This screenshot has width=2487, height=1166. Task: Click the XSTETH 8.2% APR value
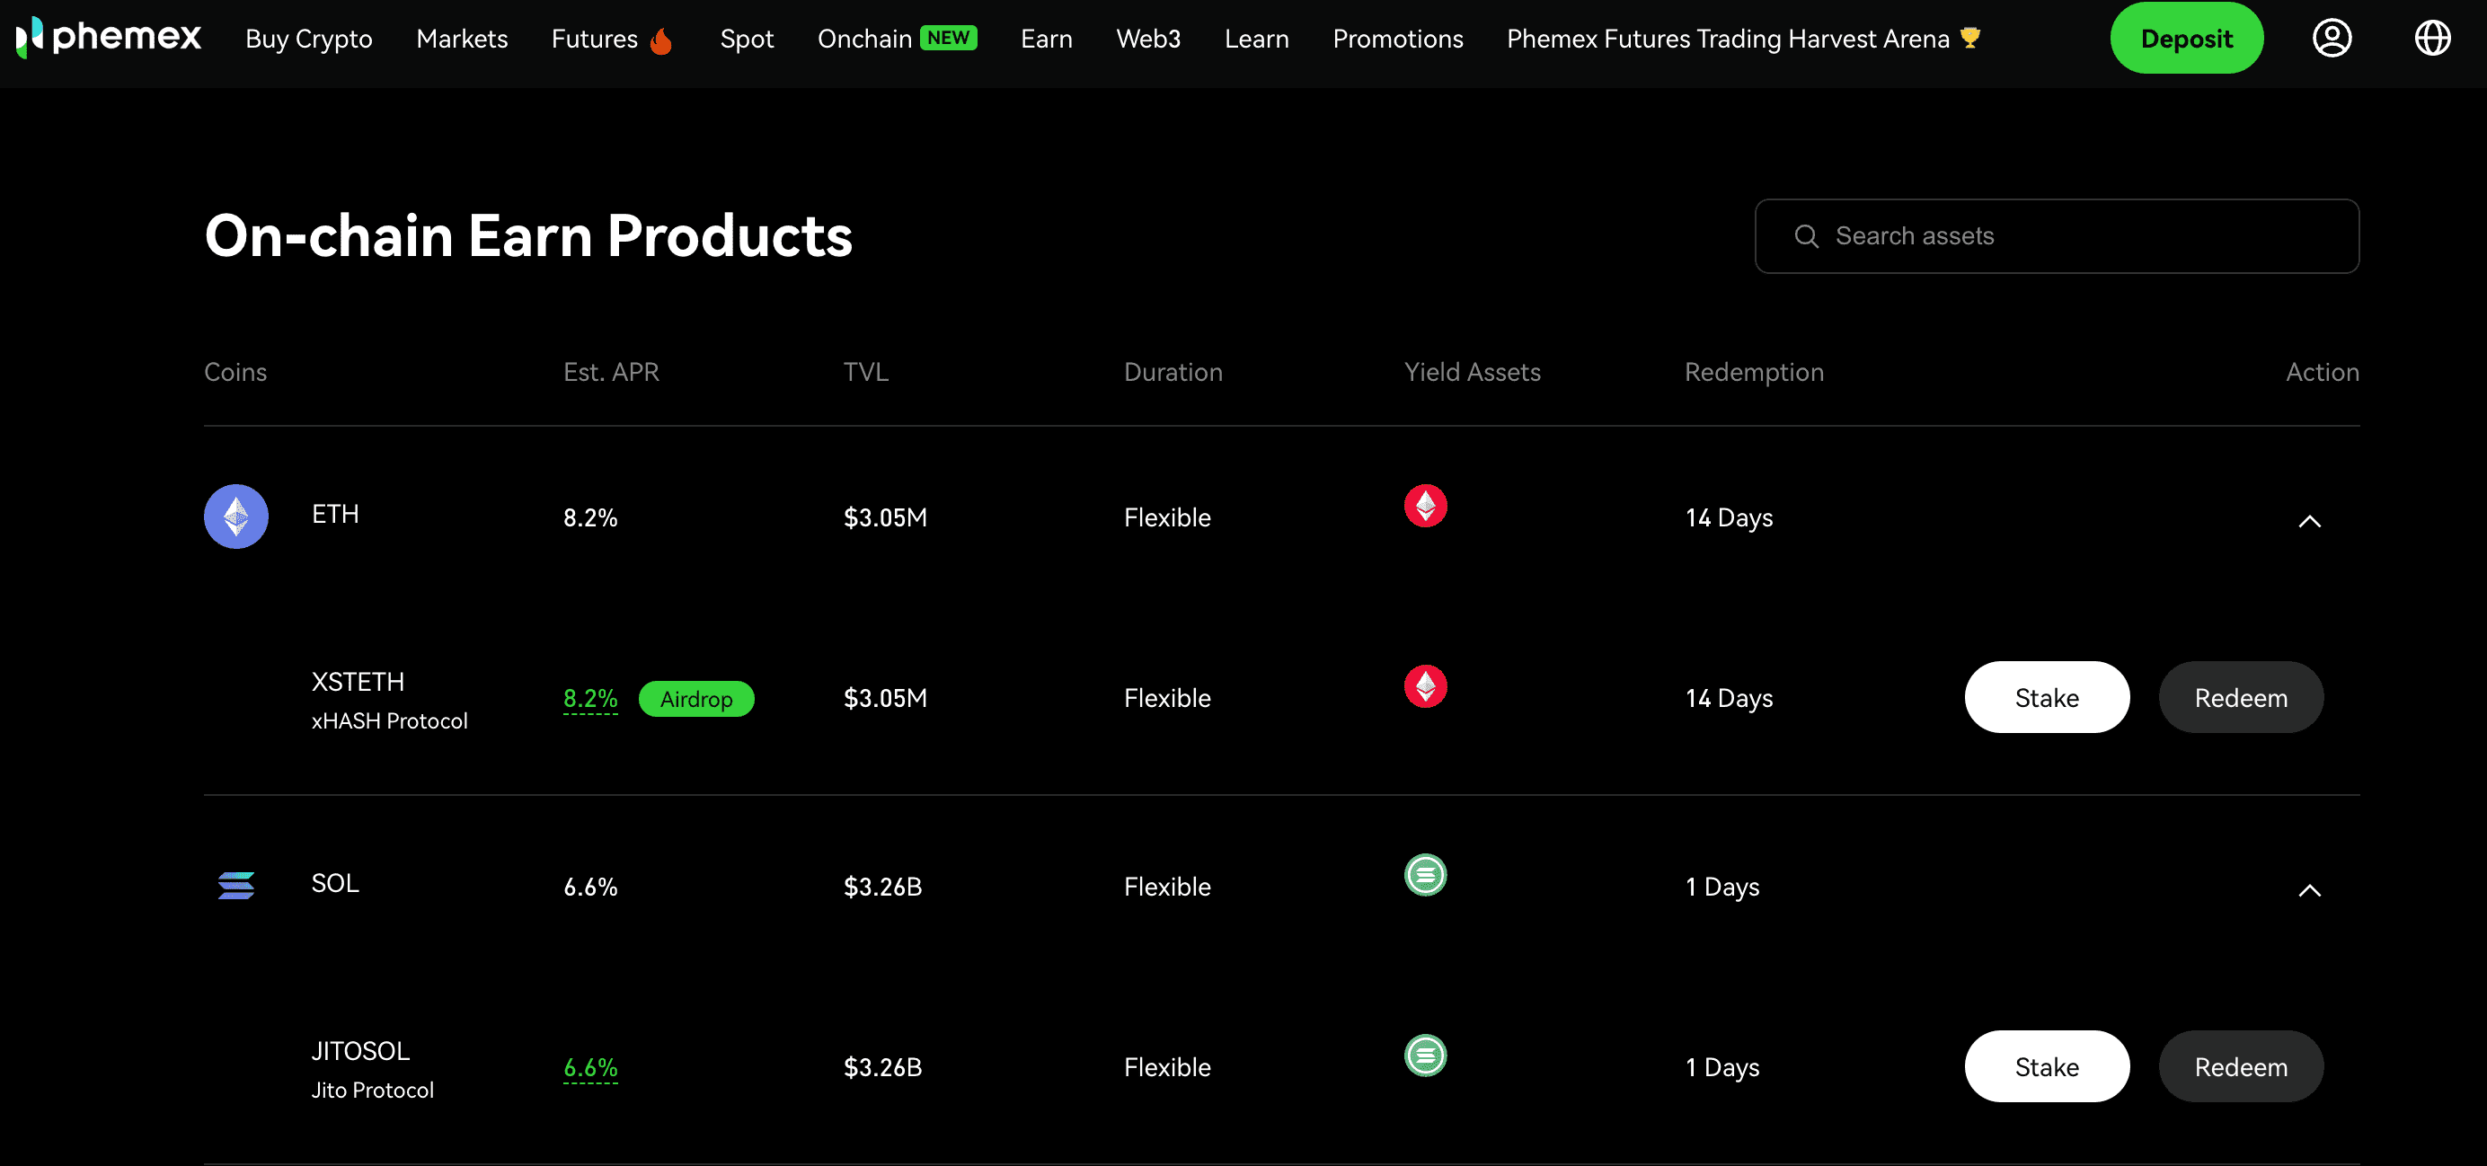click(x=590, y=698)
